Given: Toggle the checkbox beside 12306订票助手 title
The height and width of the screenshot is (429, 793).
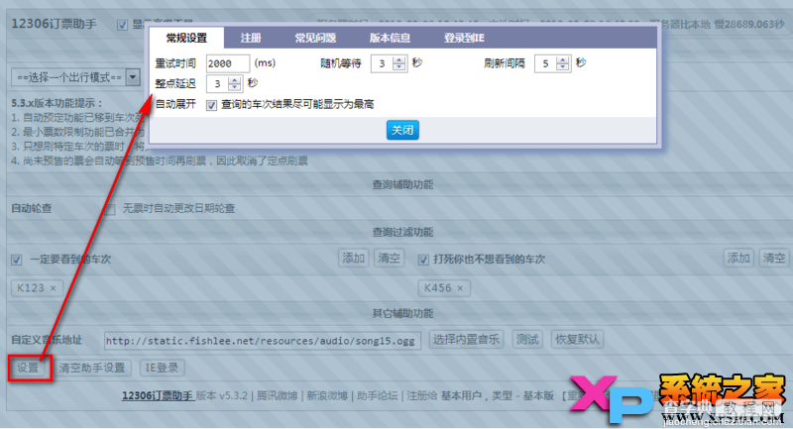Looking at the screenshot, I should [x=122, y=25].
